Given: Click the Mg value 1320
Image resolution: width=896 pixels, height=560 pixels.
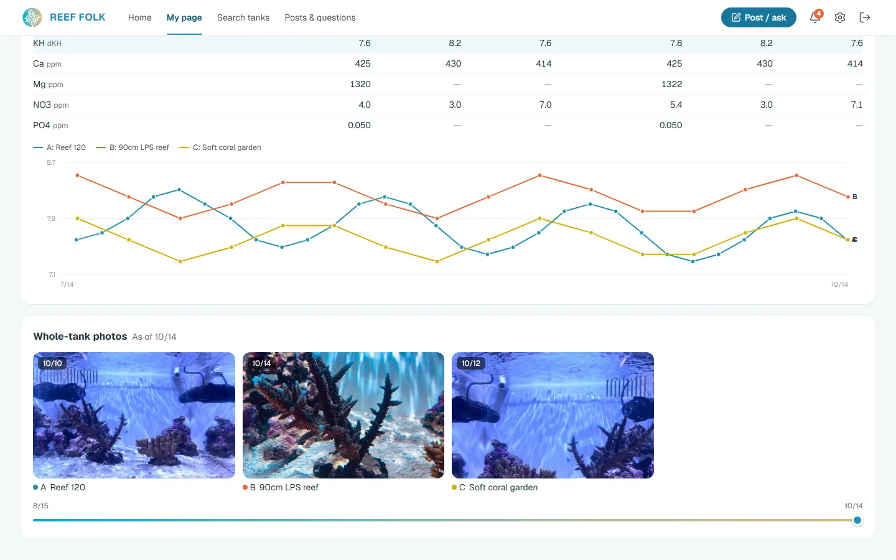Looking at the screenshot, I should point(360,84).
